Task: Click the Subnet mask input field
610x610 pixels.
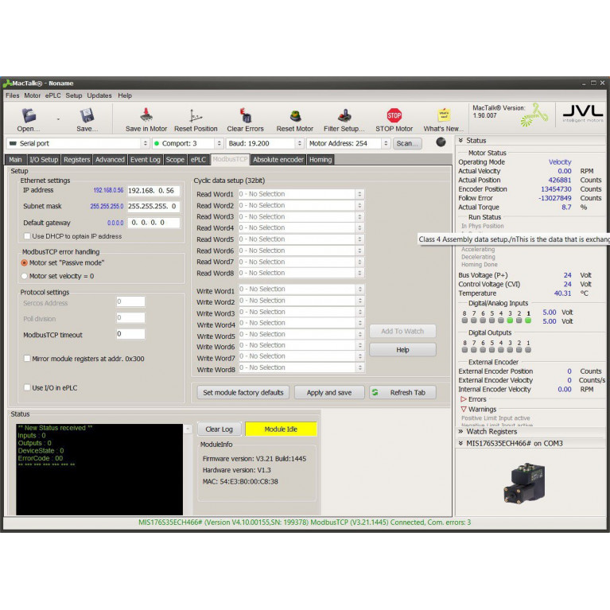Action: click(153, 206)
